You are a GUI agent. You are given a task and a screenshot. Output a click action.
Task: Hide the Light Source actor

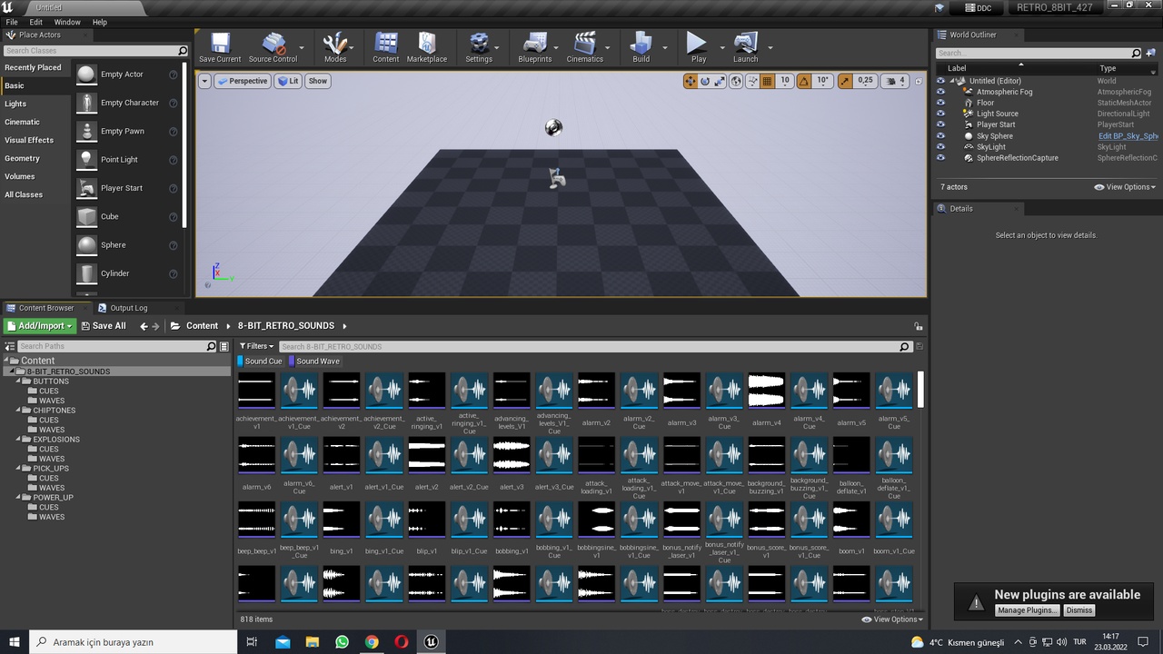point(941,114)
